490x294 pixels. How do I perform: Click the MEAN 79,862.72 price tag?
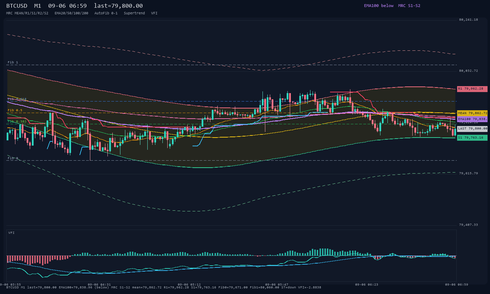[472, 113]
